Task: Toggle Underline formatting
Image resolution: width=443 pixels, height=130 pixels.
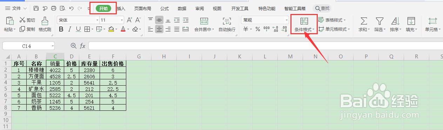Action: point(78,29)
